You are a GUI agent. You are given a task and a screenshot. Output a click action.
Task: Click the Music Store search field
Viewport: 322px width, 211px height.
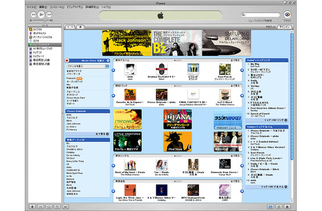pos(260,15)
